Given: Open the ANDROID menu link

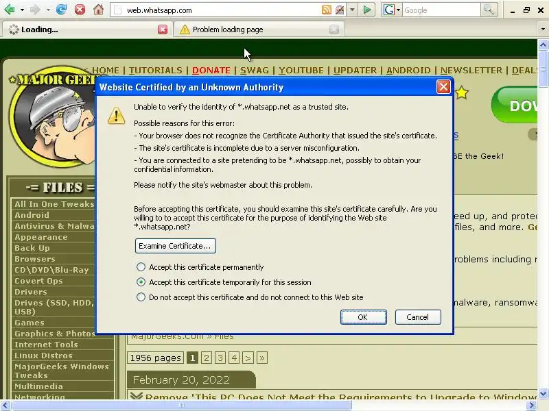Looking at the screenshot, I should click(408, 71).
